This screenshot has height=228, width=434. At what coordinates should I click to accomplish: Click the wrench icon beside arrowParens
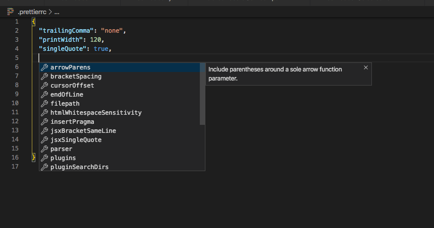pos(44,67)
